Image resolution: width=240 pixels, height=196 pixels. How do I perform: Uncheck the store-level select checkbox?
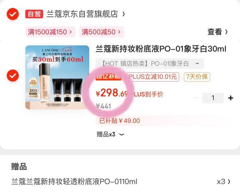pyautogui.click(x=13, y=14)
